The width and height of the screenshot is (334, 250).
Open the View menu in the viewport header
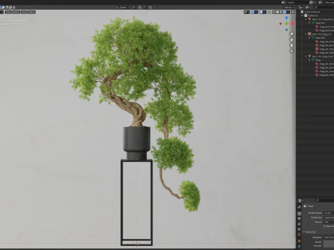pyautogui.click(x=8, y=12)
